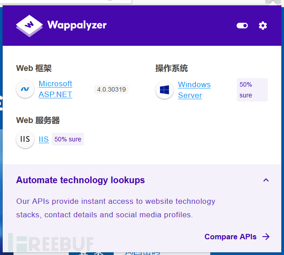Collapse Automate technology lookups section chevron

266,180
